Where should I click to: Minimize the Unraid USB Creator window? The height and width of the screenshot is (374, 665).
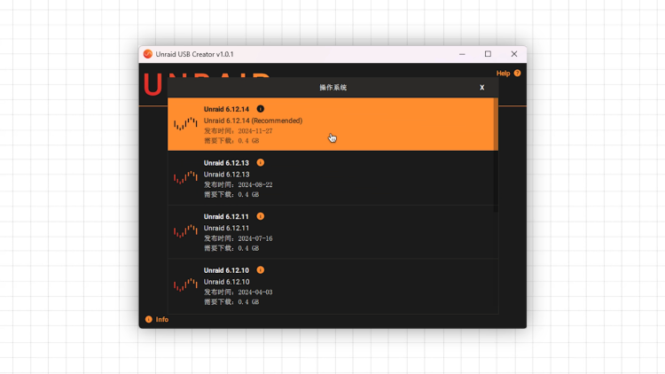tap(462, 54)
